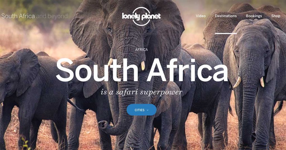Click the AFRICA breadcrumb above the title
286x150 pixels.
tap(142, 50)
